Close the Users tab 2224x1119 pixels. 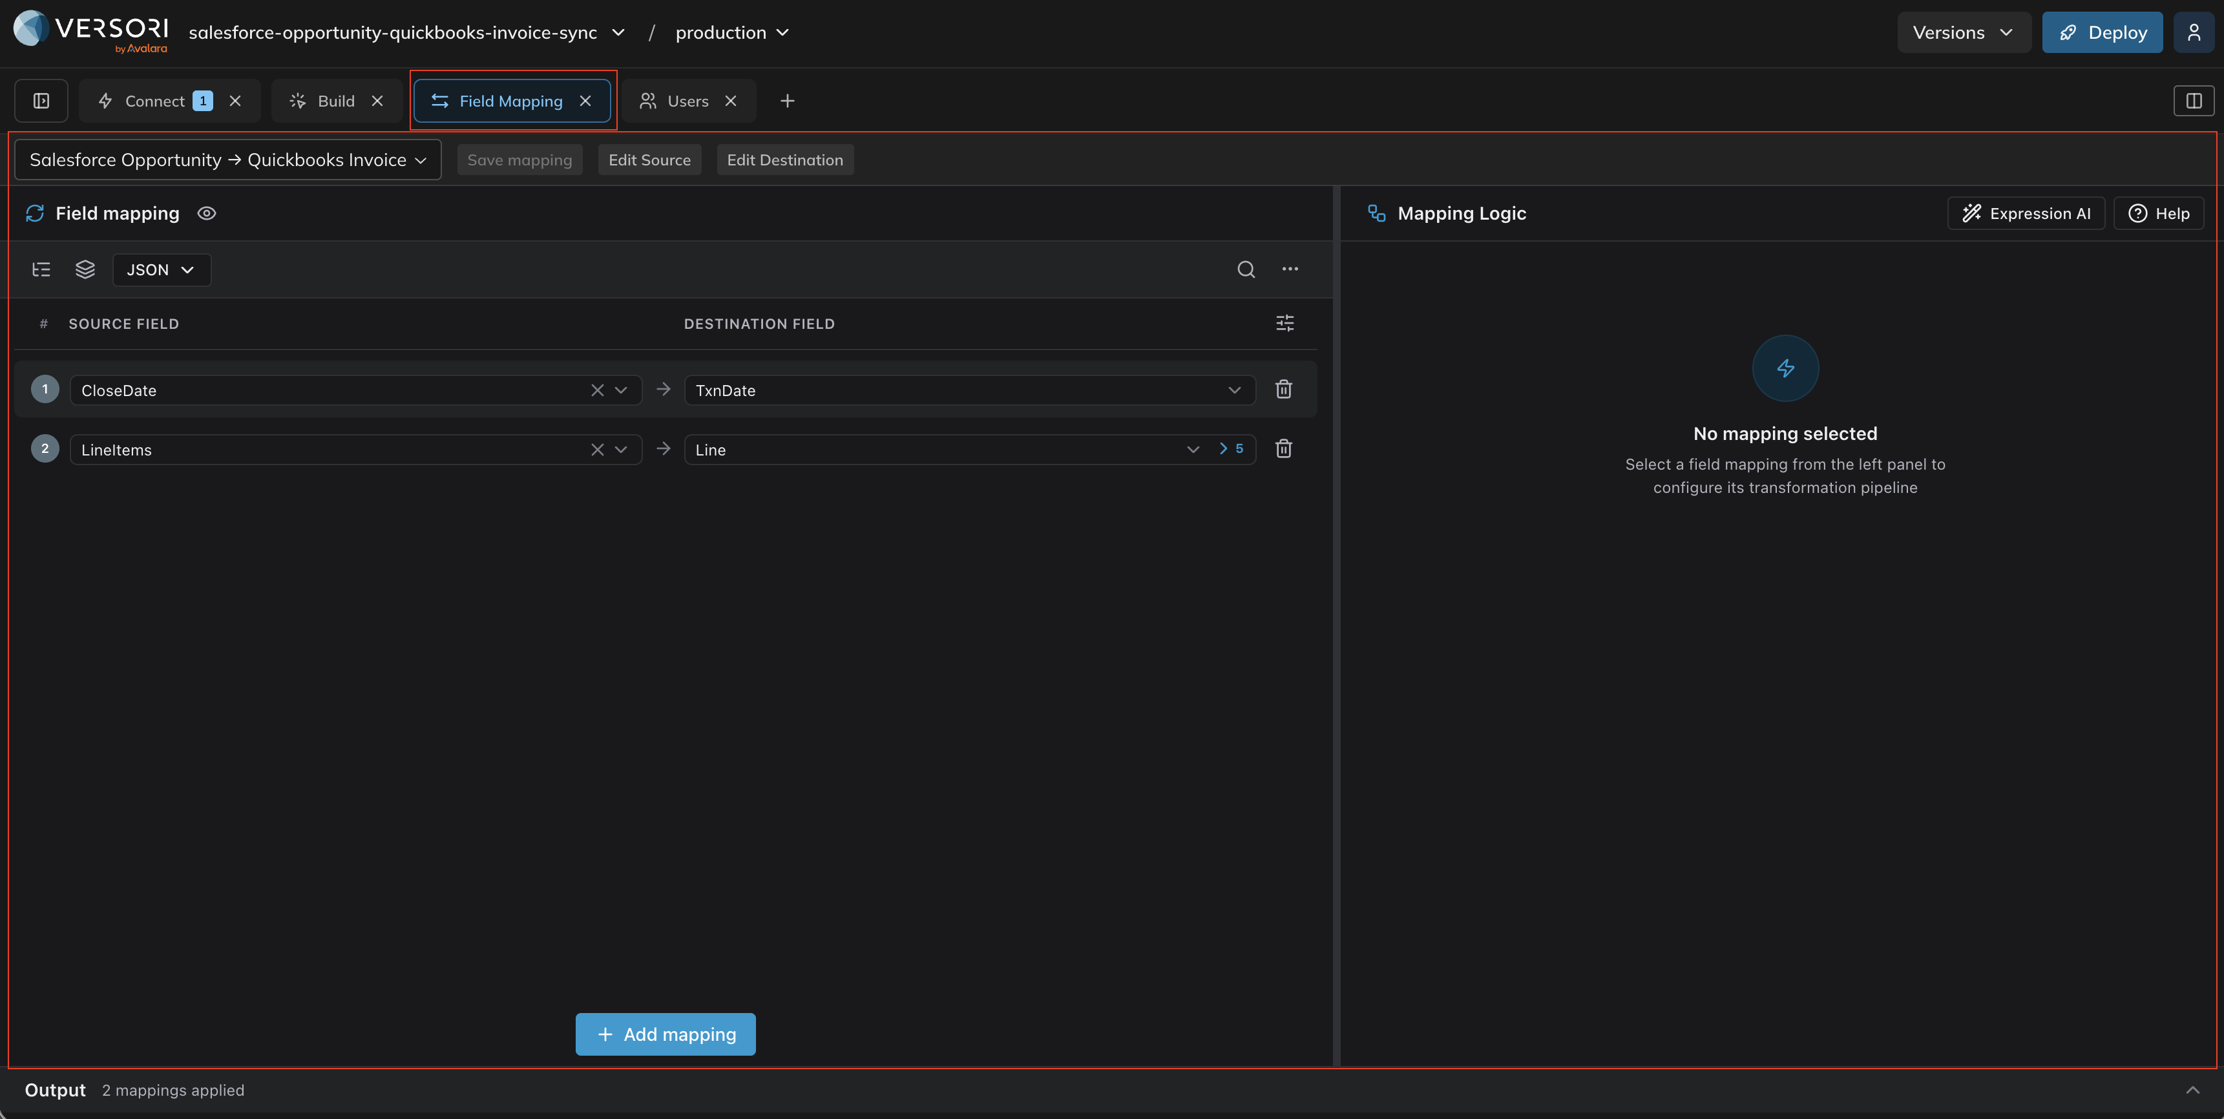click(x=730, y=101)
